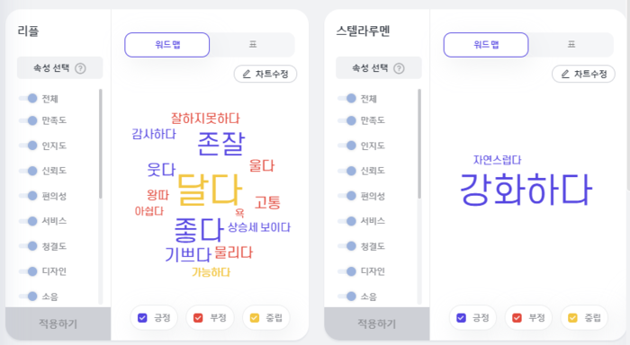Click the pencil icon on 스텔라루멘 차트수정 button
This screenshot has height=345, width=630.
point(565,74)
